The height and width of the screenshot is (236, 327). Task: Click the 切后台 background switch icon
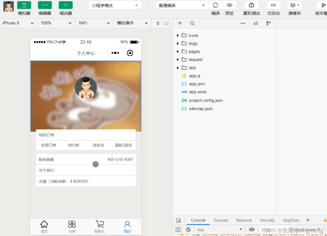[274, 5]
